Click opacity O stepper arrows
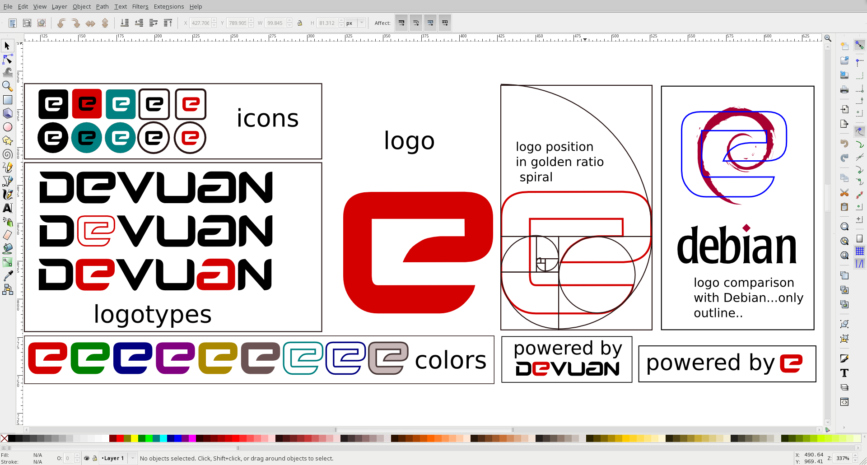Screen dimensions: 867x465 [77, 458]
